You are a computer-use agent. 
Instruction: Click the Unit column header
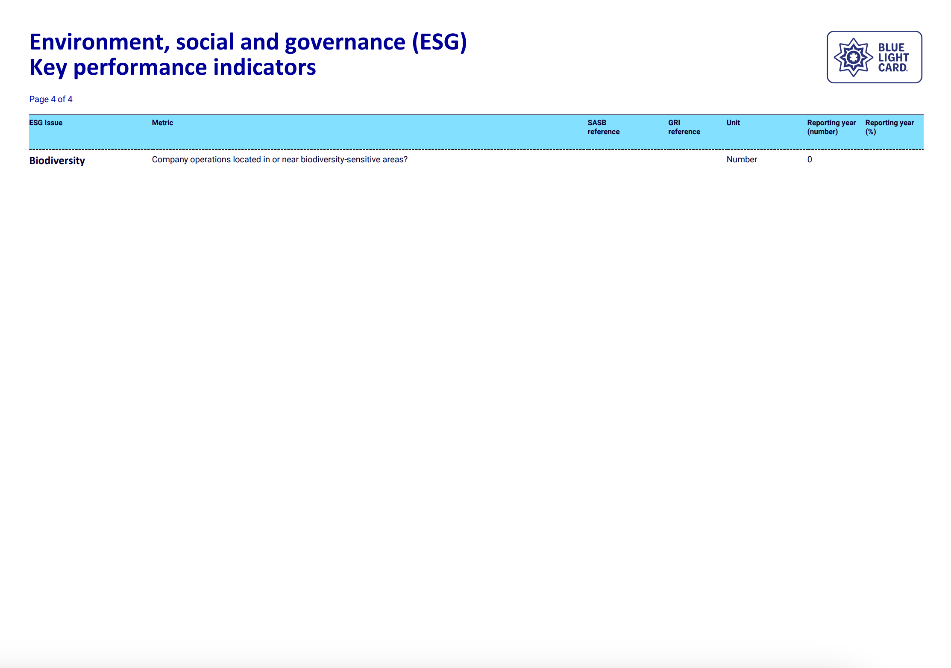click(733, 123)
